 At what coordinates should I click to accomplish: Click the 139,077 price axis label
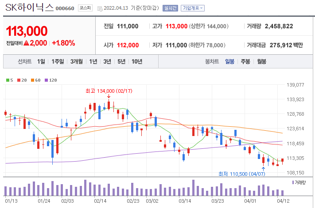pyautogui.click(x=296, y=85)
